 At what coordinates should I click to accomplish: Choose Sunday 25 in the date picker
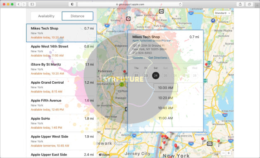(165, 75)
